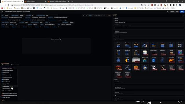Screen dimensions: 185x104
Task: Go back using the dashboard back arrow
Action: [x=2, y=12]
